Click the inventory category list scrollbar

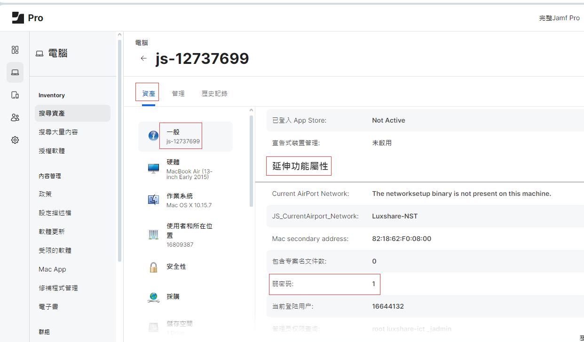pos(251,161)
